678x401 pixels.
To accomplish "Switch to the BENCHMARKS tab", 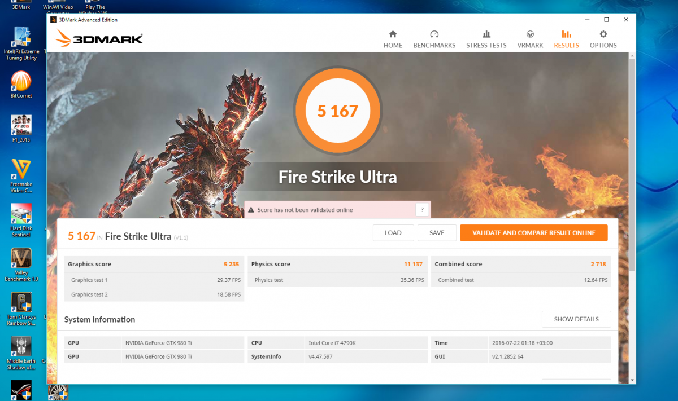I will 434,39.
